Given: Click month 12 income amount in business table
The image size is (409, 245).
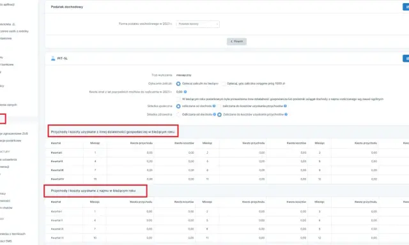Looking at the screenshot, I should [x=374, y=179].
